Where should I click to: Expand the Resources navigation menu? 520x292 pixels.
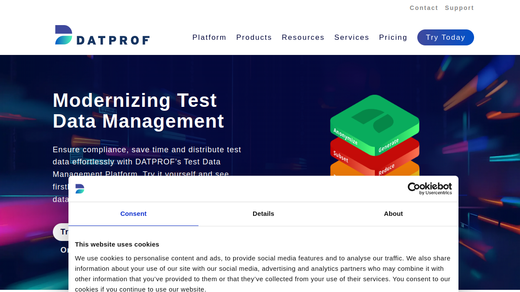303,37
